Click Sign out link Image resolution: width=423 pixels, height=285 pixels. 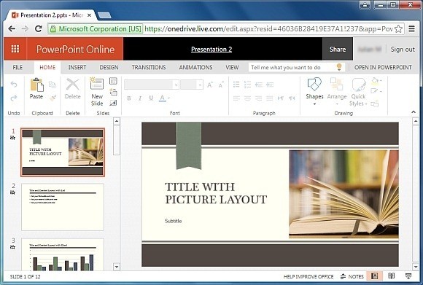click(403, 50)
